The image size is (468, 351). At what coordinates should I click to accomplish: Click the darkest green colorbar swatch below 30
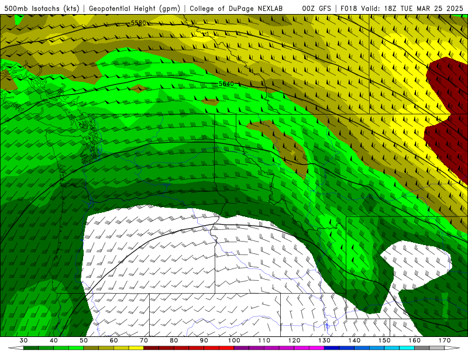[31, 348]
